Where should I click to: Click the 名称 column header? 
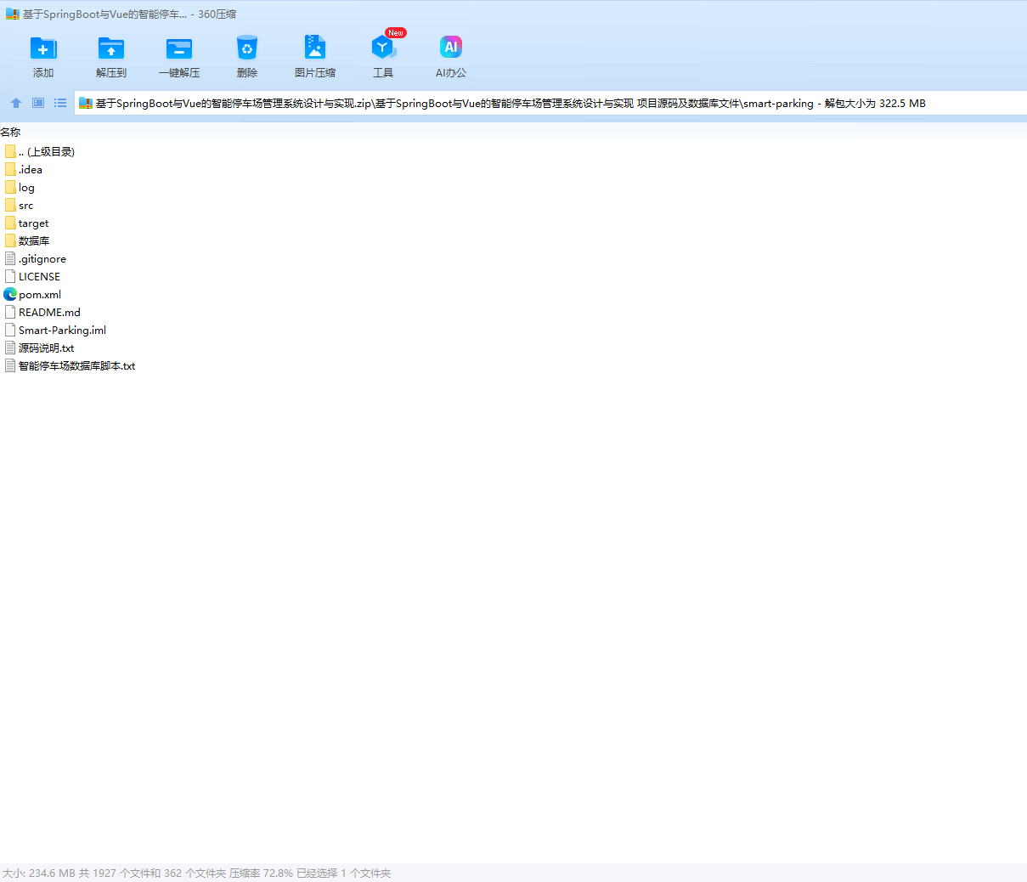(10, 132)
